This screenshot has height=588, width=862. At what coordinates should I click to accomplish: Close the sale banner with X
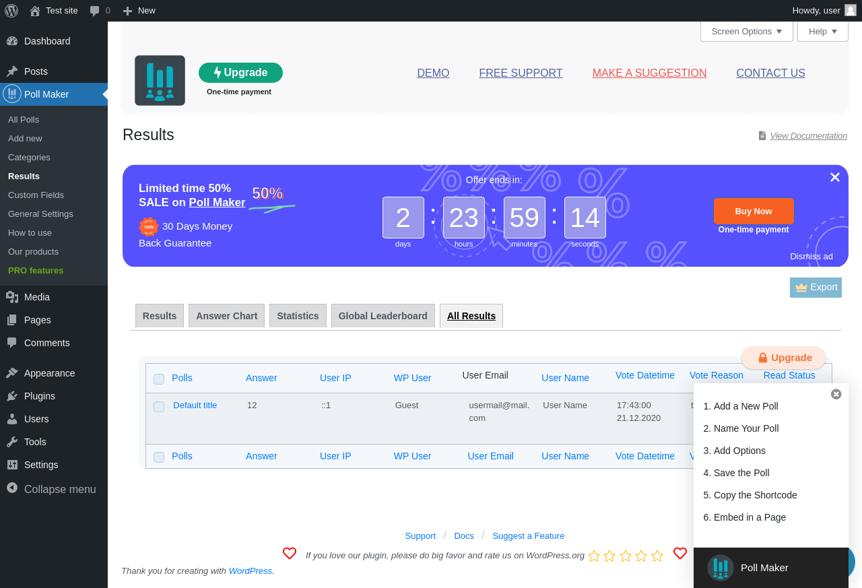point(835,177)
